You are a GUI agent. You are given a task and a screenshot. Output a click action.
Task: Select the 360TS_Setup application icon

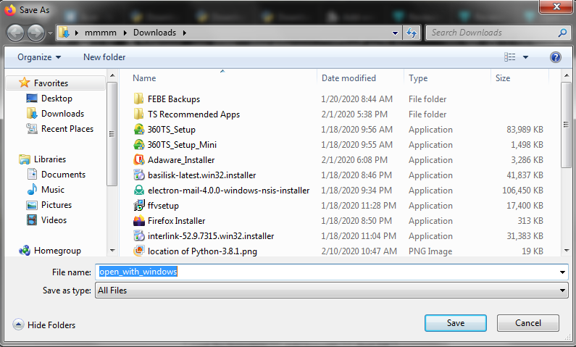(138, 129)
